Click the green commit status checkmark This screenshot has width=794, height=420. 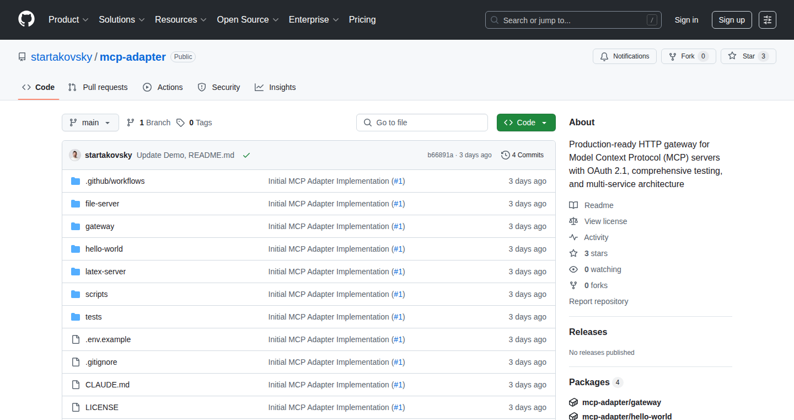(246, 155)
